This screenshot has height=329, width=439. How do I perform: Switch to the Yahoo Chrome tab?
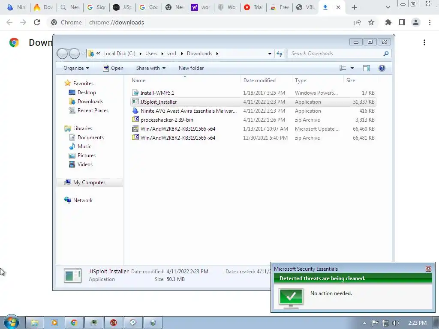click(x=201, y=7)
